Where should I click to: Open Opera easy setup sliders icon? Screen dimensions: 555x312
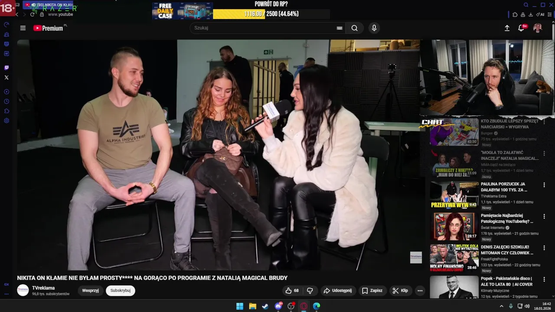550,14
